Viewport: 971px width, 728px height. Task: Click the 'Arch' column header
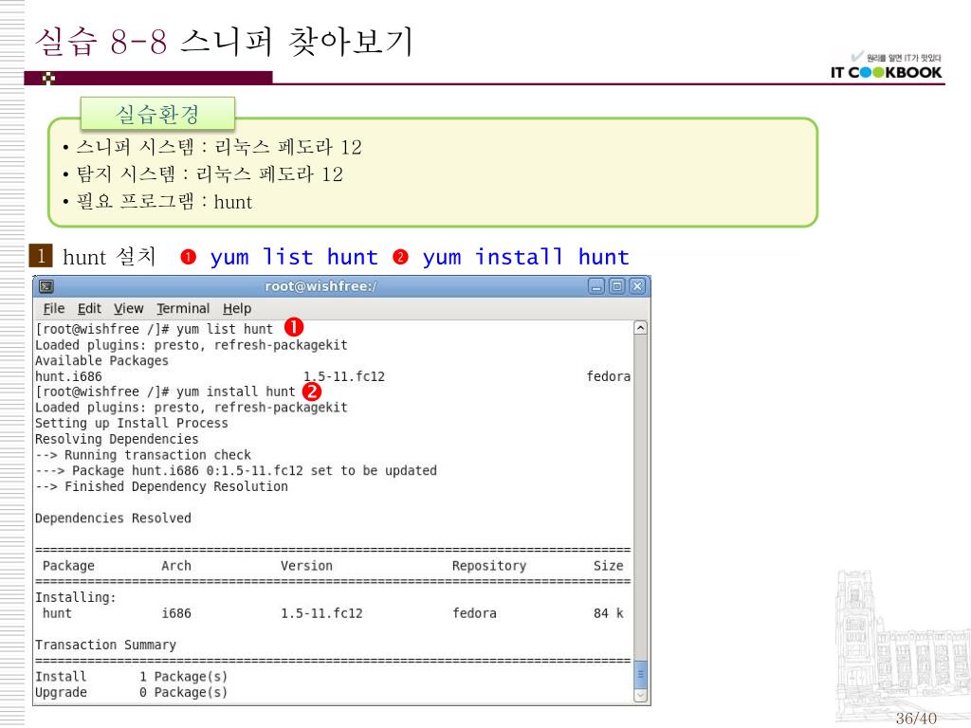[x=176, y=566]
